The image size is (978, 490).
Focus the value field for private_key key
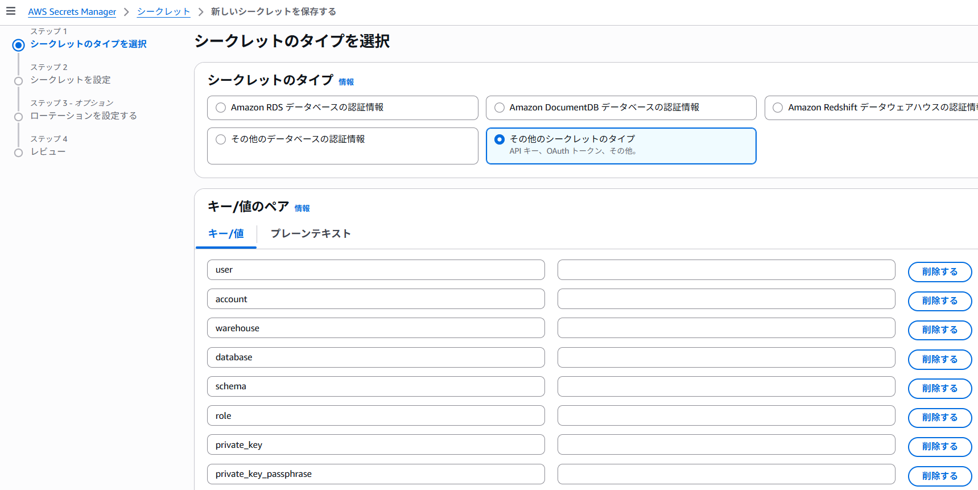pyautogui.click(x=727, y=445)
